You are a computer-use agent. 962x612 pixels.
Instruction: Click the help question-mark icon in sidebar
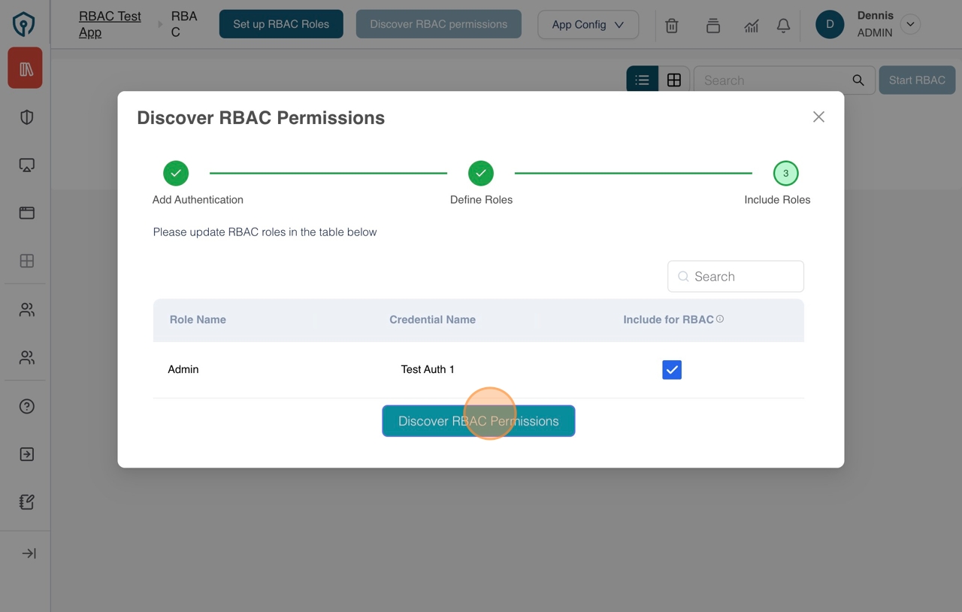[x=25, y=406]
